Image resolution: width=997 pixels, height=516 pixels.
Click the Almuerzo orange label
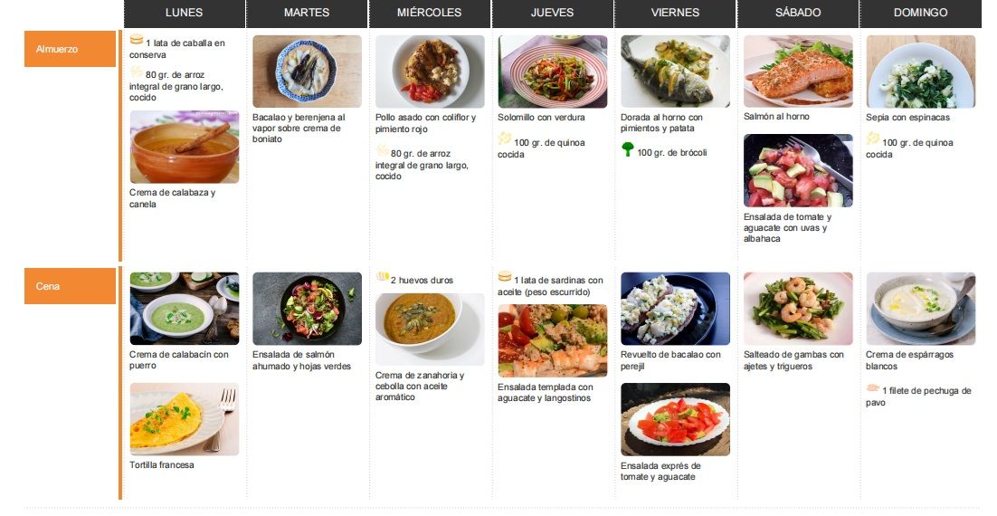point(70,49)
